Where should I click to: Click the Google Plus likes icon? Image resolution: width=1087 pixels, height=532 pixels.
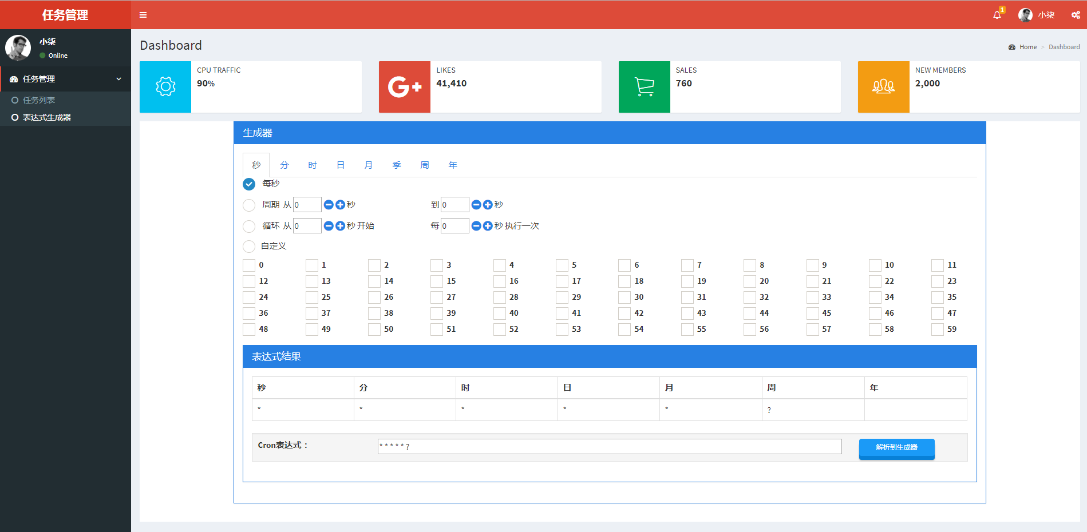[x=405, y=87]
